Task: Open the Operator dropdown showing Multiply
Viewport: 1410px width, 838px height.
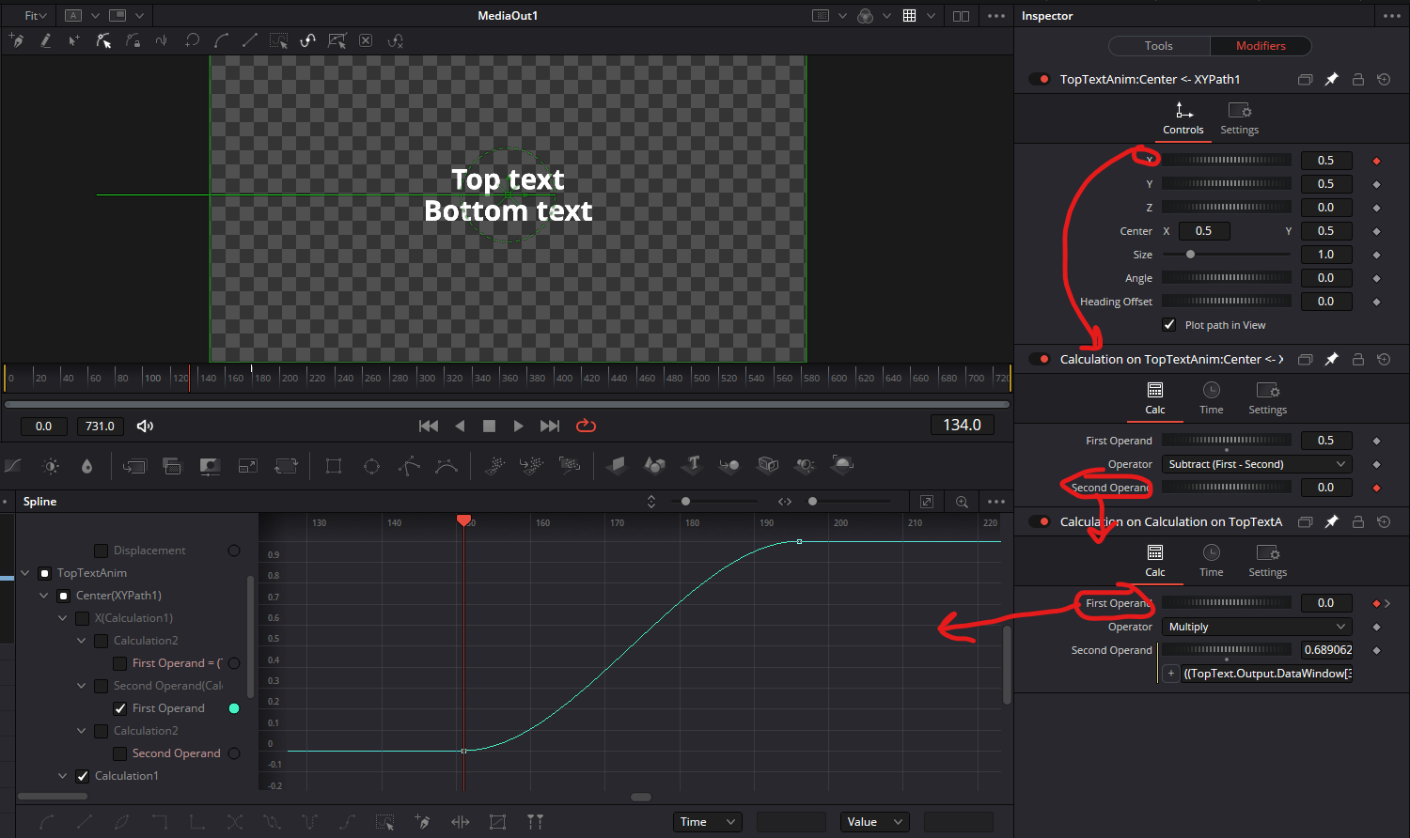Action: click(1257, 627)
